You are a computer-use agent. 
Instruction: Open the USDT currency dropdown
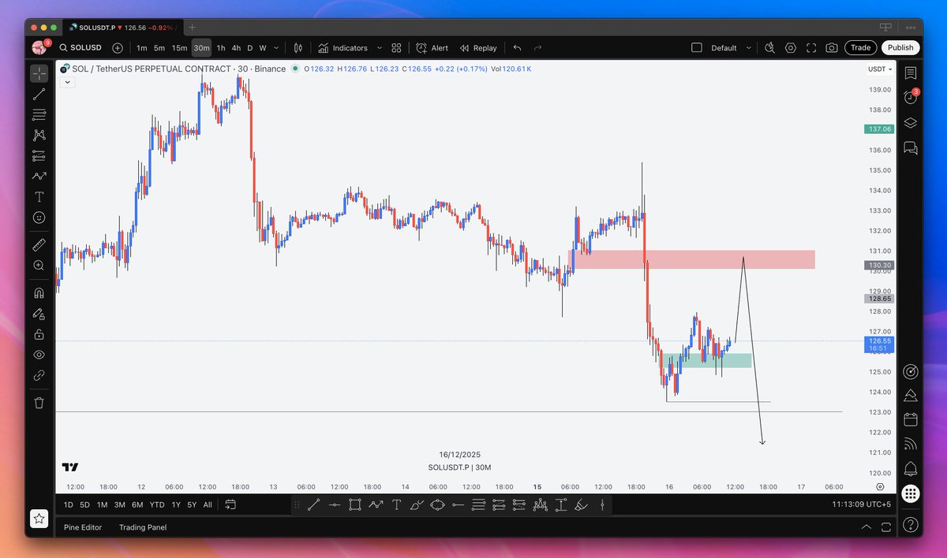(879, 69)
